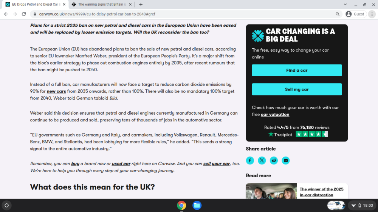Screen dimensions: 378x212
Task: Open the new cars link in article
Action: (x=56, y=91)
